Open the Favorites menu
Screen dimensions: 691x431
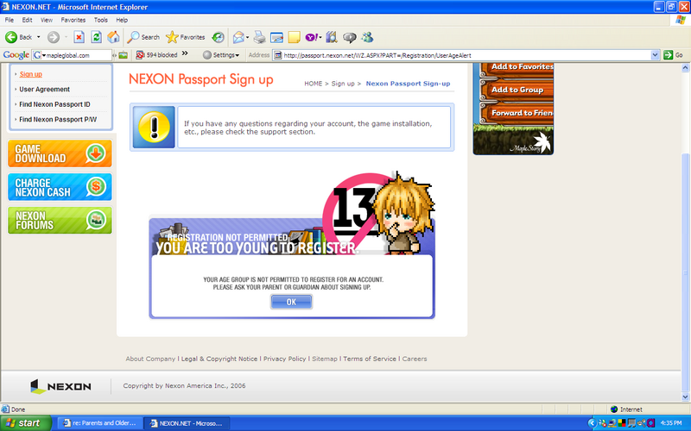(73, 20)
